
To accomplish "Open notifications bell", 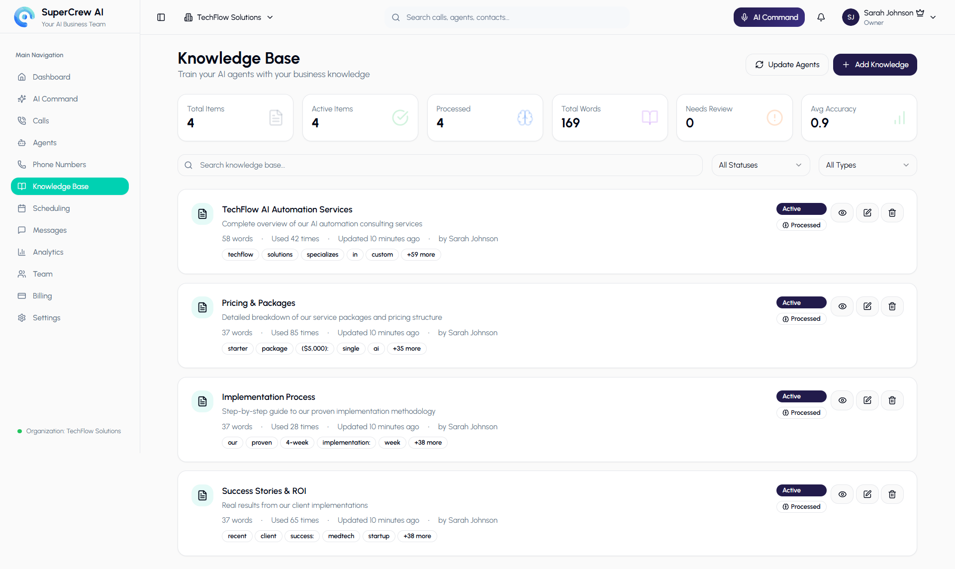I will (821, 17).
